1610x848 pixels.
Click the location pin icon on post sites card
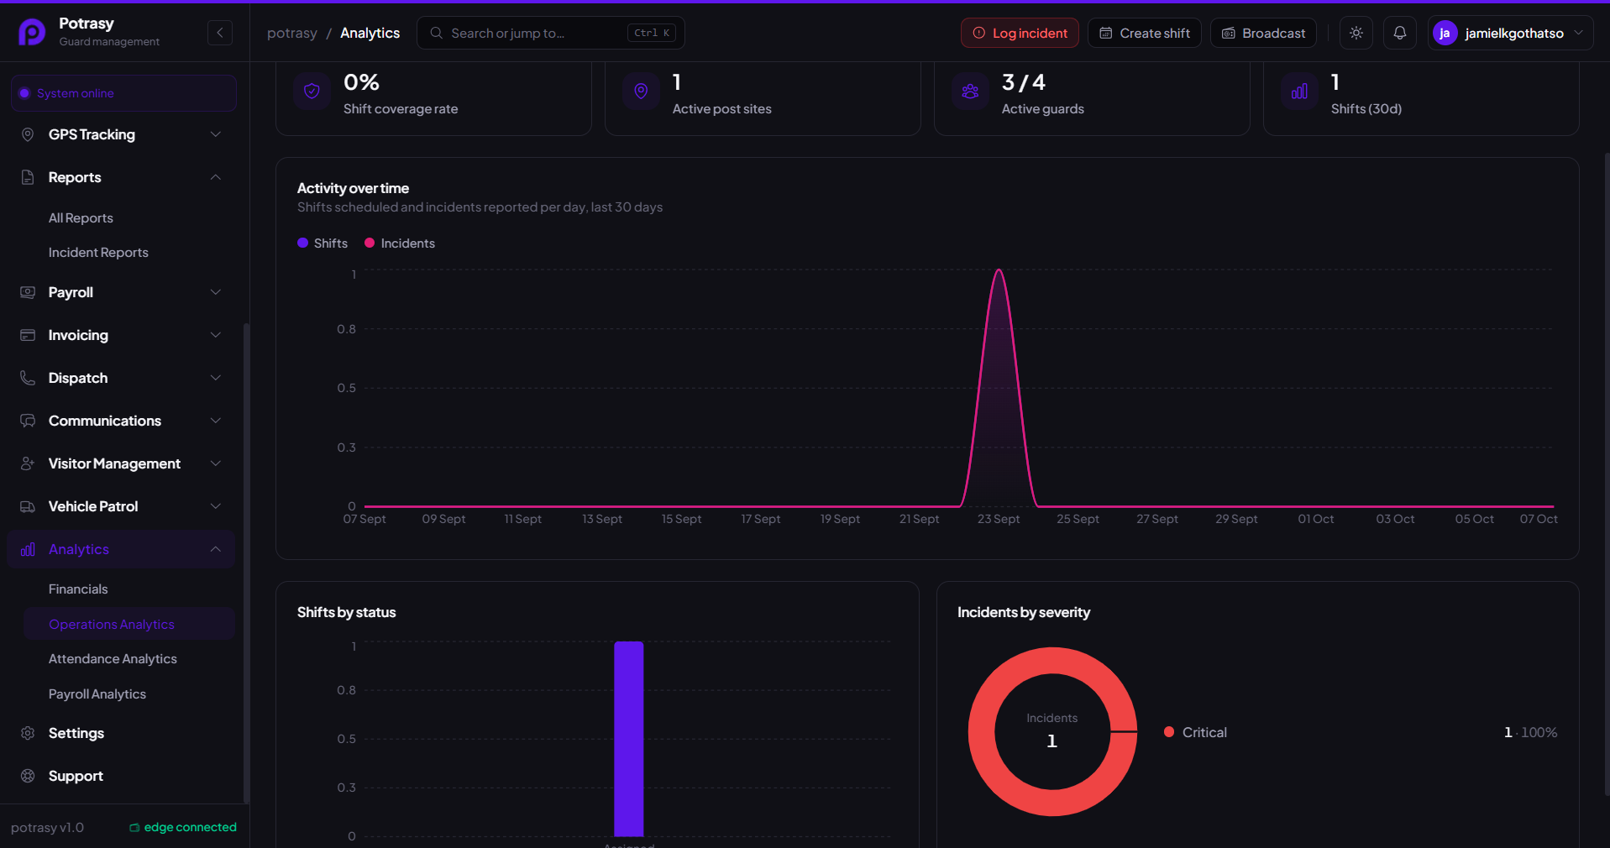click(641, 92)
